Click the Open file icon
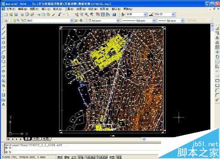The image size is (220, 159). coord(11,14)
